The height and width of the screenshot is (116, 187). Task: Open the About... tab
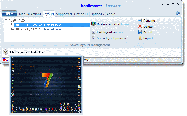(112, 14)
